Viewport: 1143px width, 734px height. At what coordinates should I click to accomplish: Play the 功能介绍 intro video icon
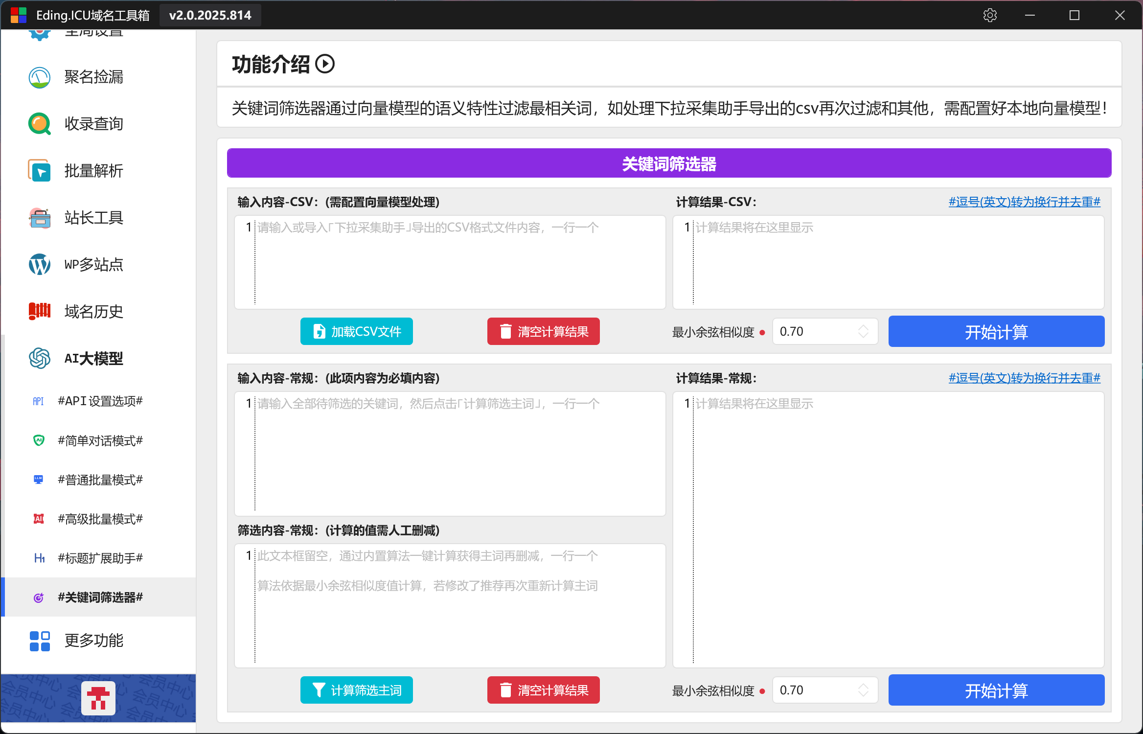[325, 64]
